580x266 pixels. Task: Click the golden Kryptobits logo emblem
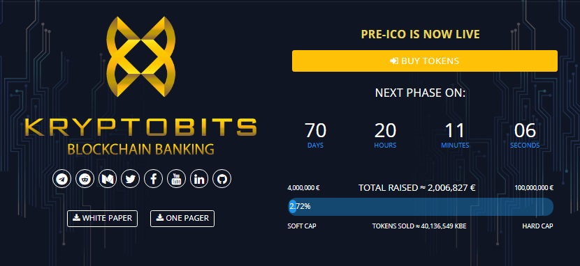click(x=141, y=56)
